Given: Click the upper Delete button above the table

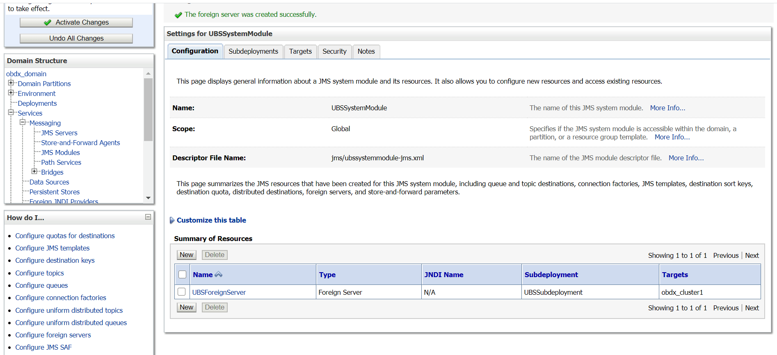Looking at the screenshot, I should (x=215, y=255).
